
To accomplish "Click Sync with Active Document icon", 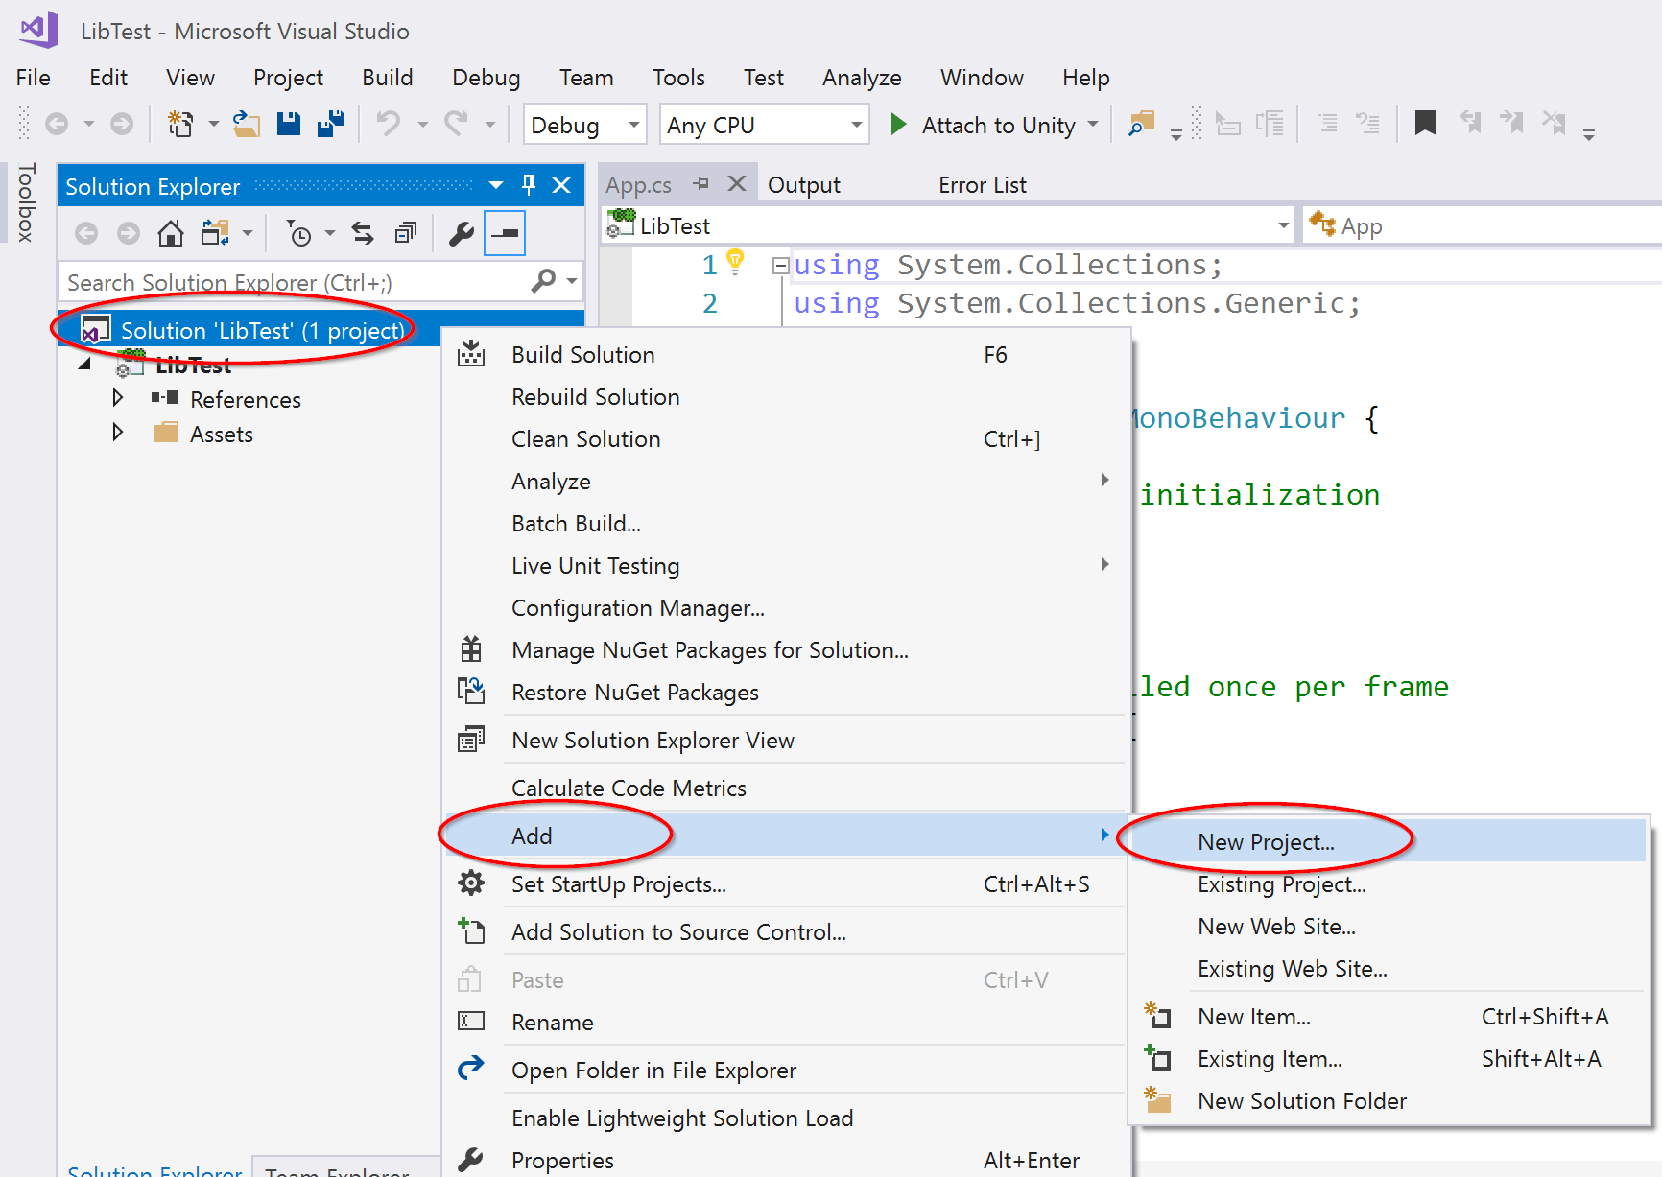I will [363, 233].
